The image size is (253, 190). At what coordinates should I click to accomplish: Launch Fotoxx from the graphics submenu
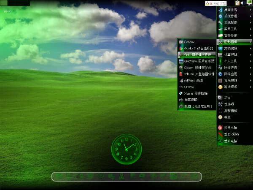(196, 42)
